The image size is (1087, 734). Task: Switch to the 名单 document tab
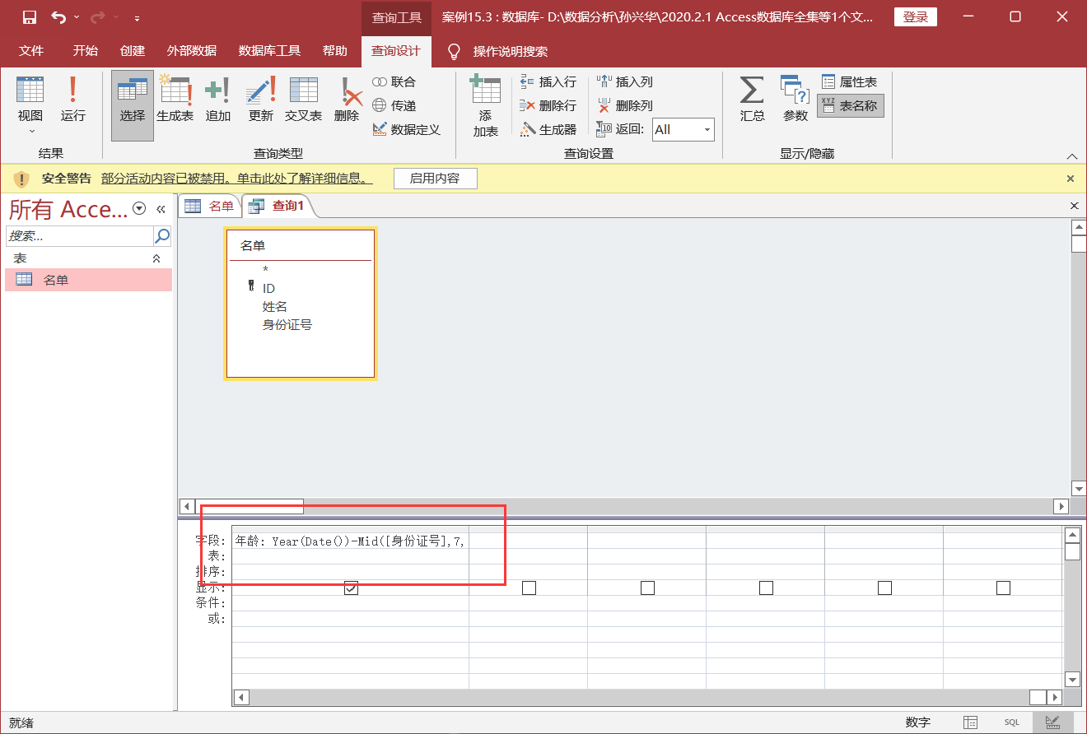click(x=209, y=206)
